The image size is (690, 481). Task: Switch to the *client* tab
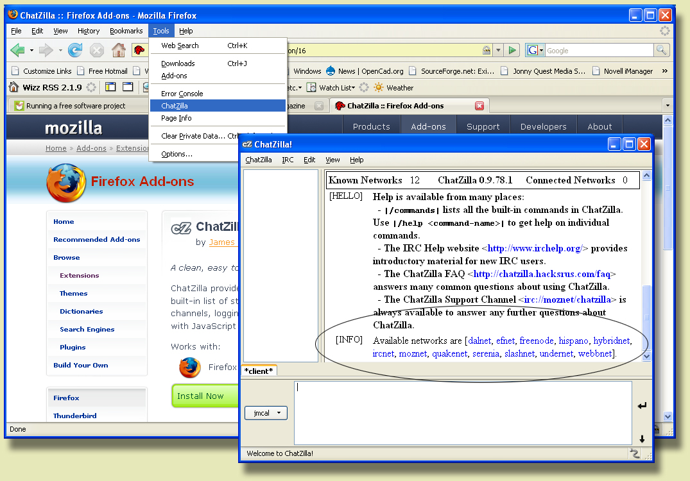[259, 371]
